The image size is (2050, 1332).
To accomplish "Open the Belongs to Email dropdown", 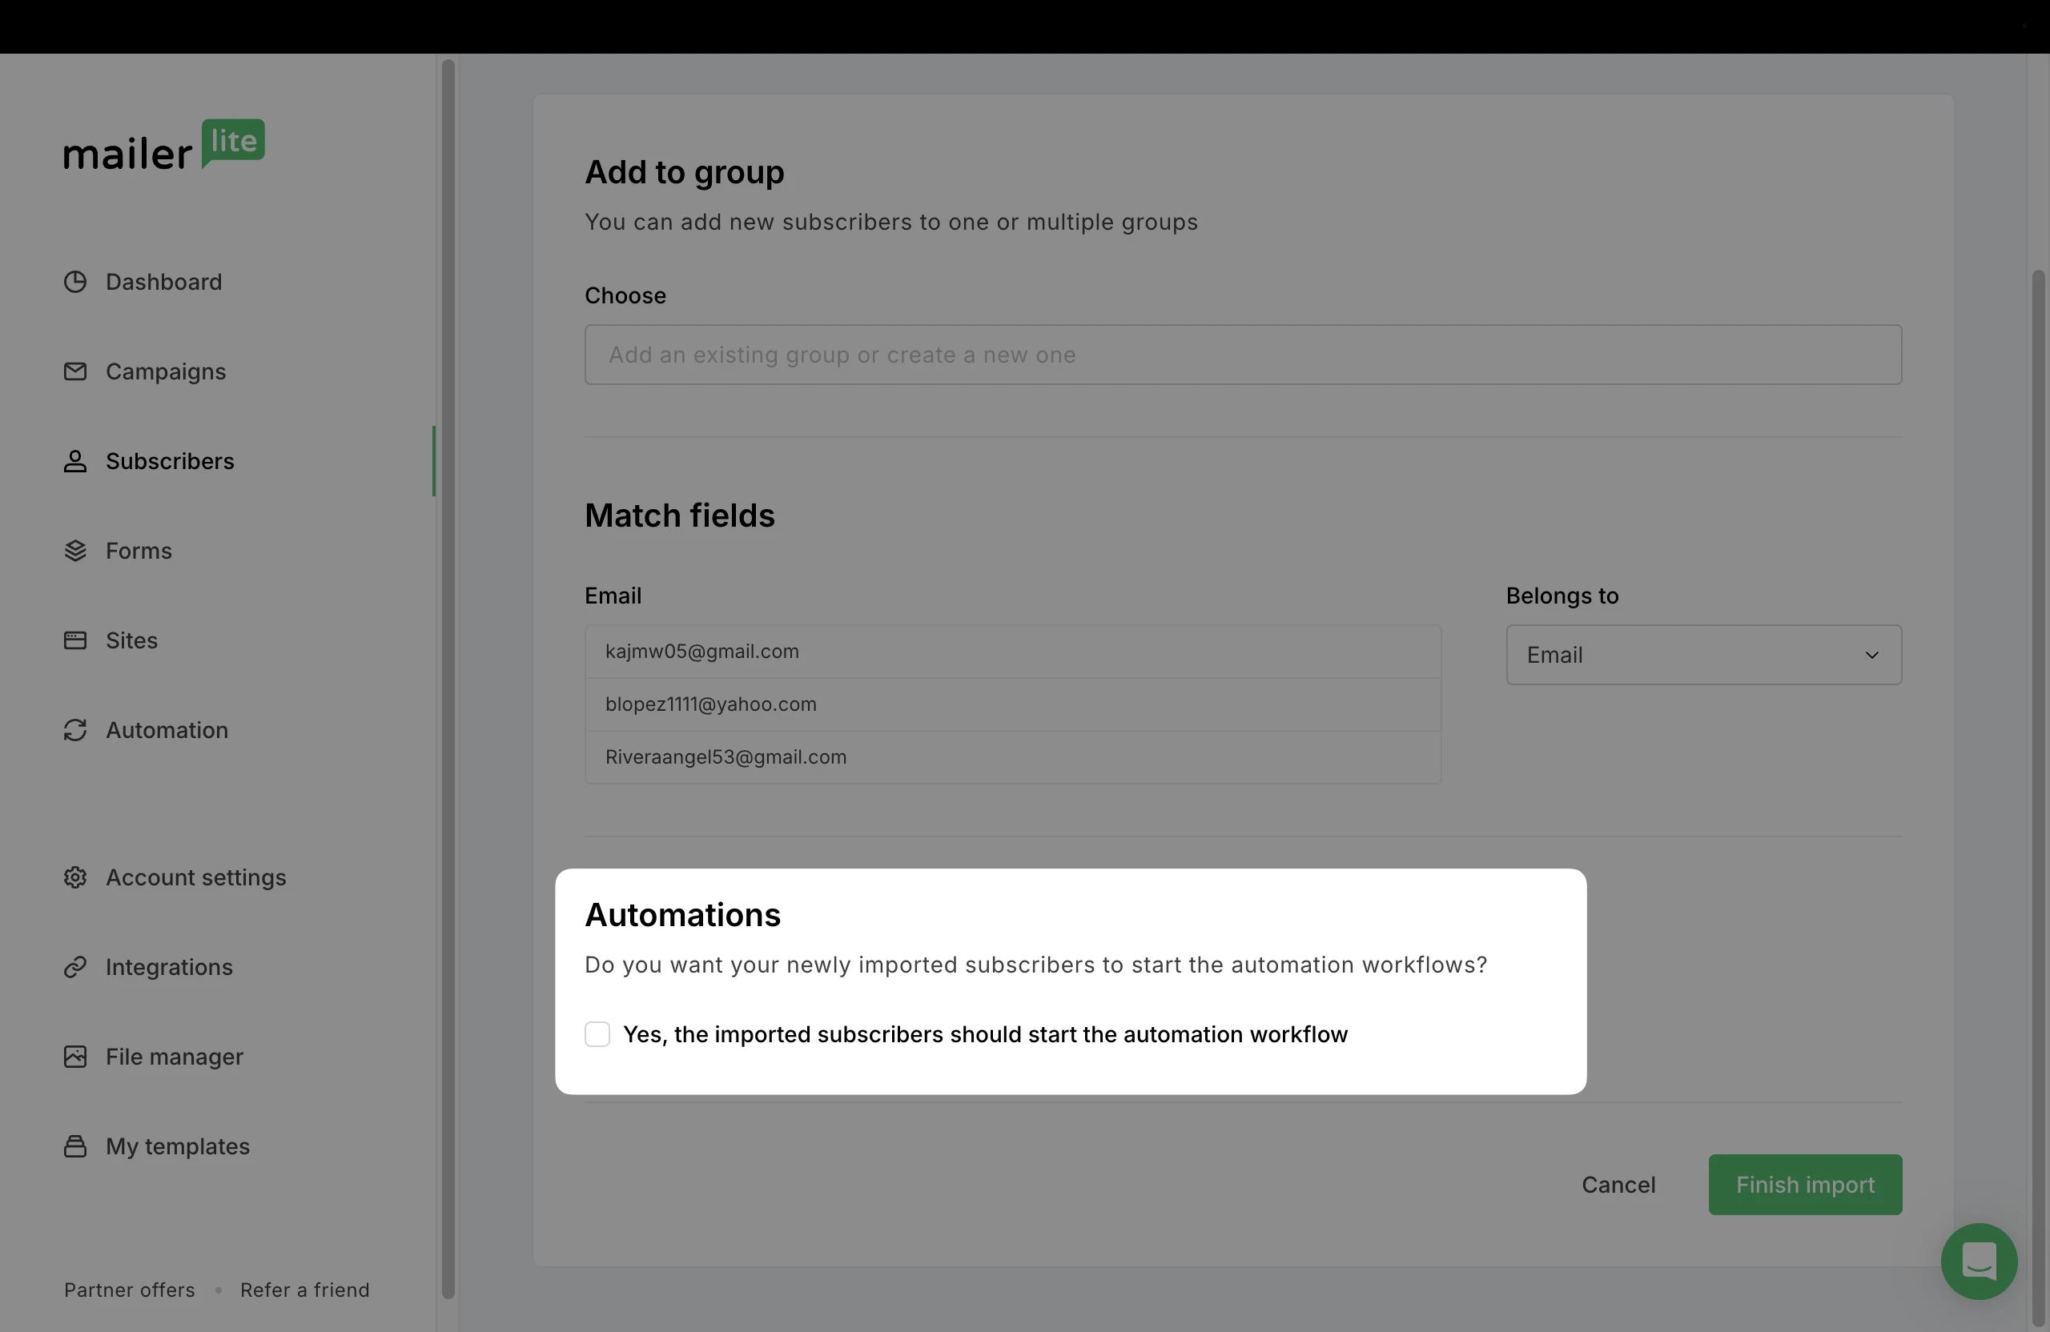I will tap(1703, 654).
